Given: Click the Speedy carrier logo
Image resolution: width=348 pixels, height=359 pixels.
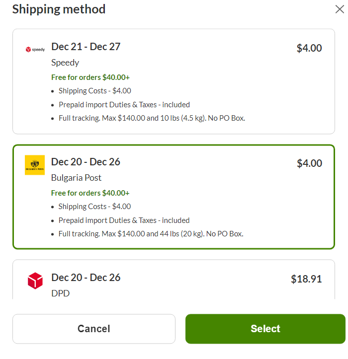Looking at the screenshot, I should tap(35, 50).
